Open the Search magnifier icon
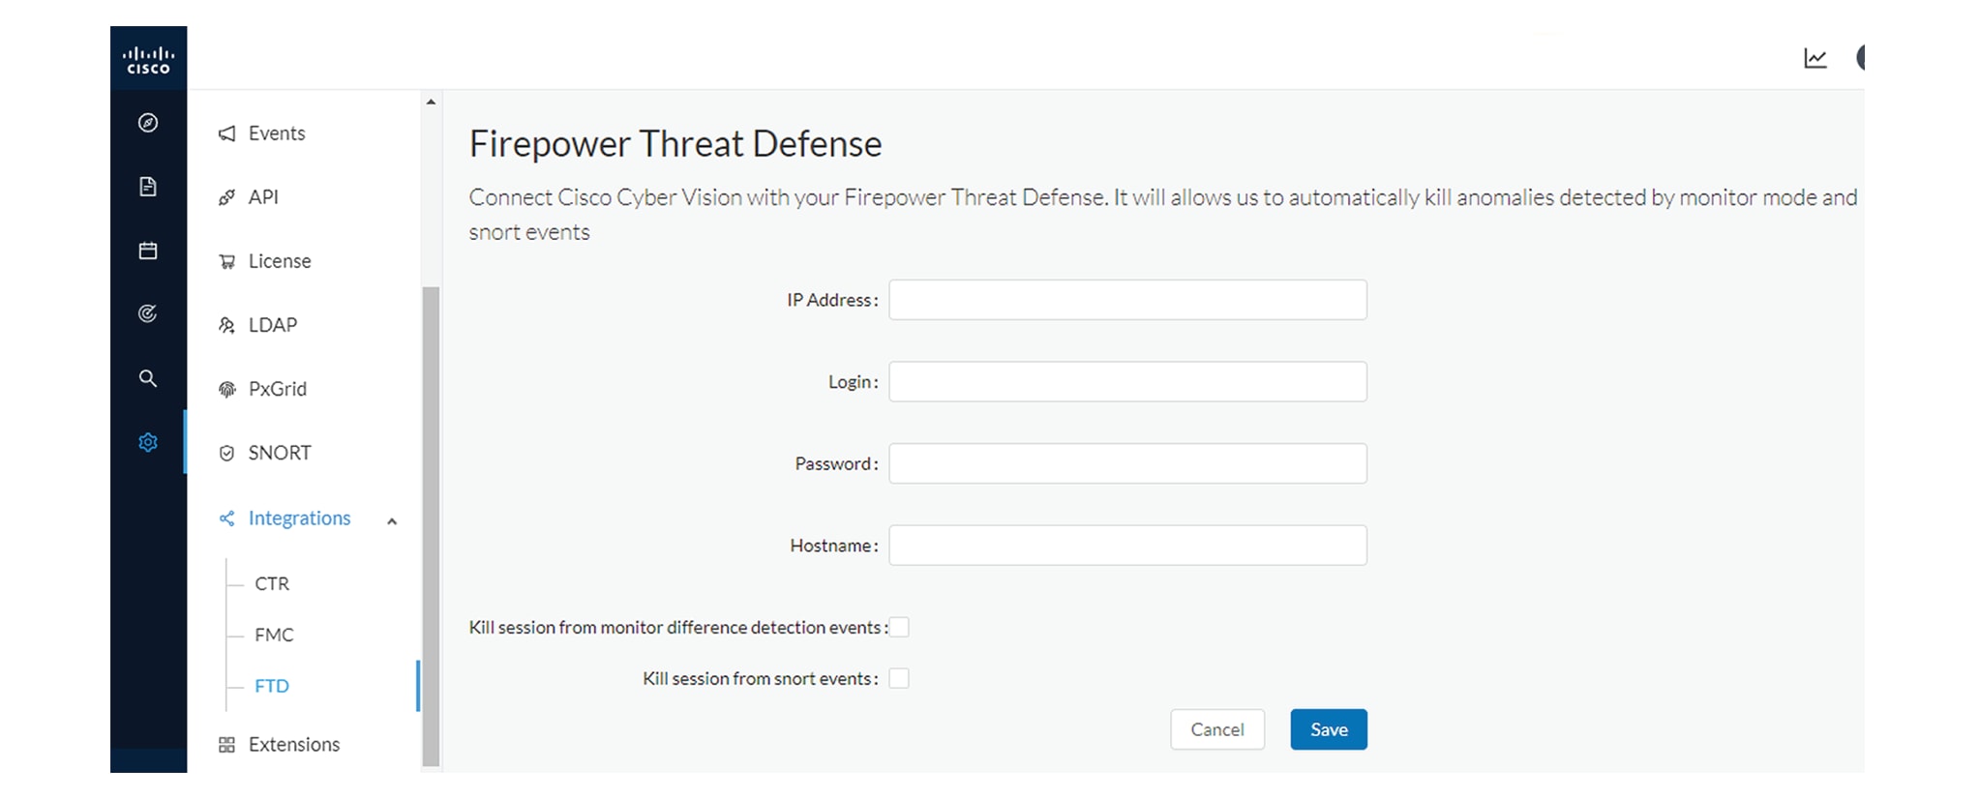The height and width of the screenshot is (799, 1980). (148, 378)
